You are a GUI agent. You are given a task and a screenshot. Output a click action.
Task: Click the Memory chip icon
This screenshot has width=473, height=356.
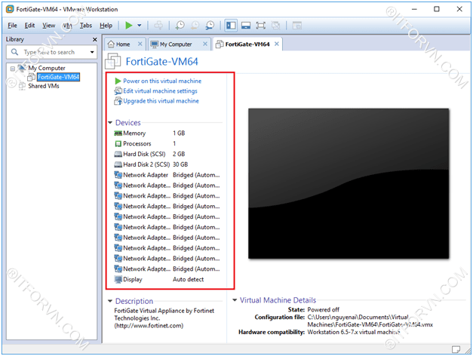pyautogui.click(x=118, y=133)
